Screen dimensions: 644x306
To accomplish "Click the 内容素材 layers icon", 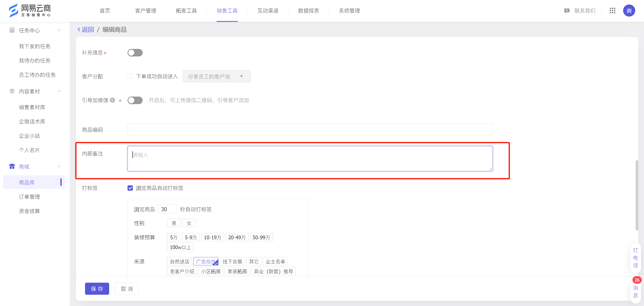I will point(12,91).
